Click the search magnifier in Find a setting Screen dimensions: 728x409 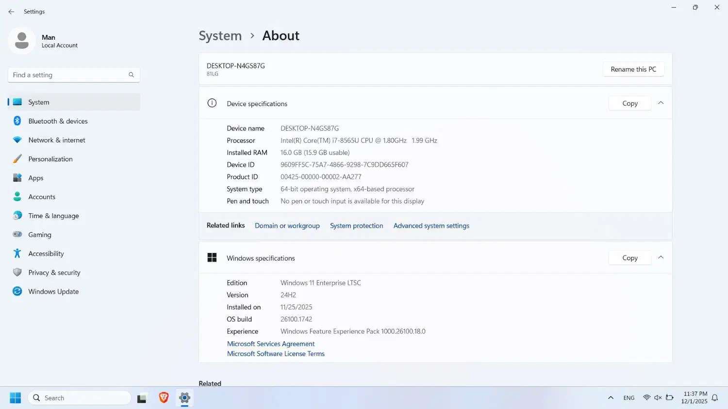(x=131, y=75)
